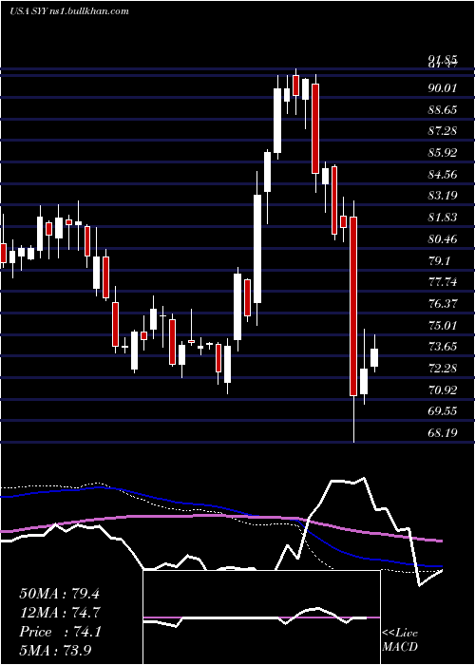Click the 69.55 price axis label
The image size is (475, 665).
click(443, 411)
